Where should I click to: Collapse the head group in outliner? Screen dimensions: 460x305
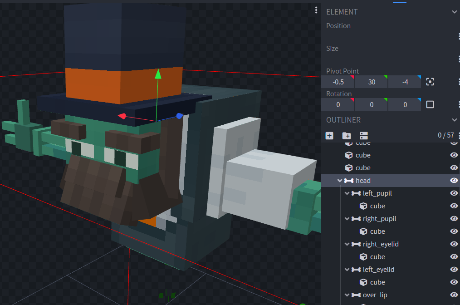click(x=339, y=181)
